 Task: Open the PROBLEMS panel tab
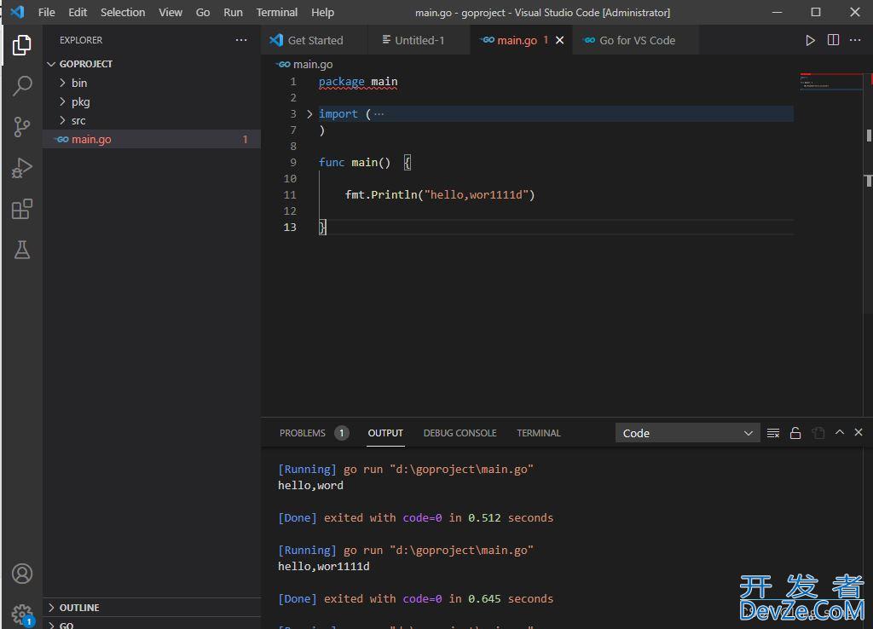[303, 433]
